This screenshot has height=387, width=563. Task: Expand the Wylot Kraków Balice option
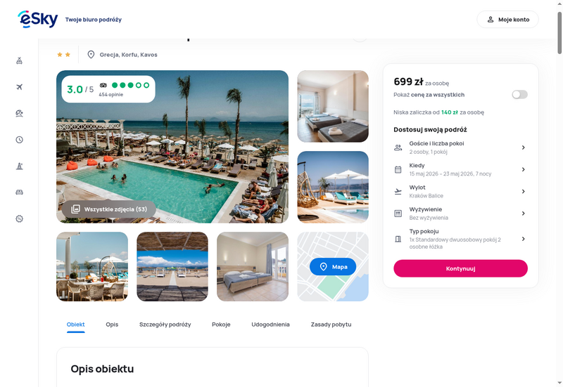(x=460, y=191)
